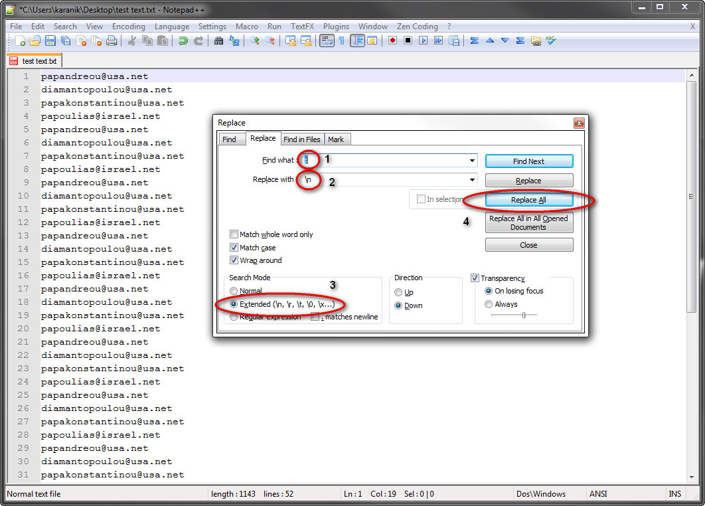Run the recorded macro playback icon
Viewport: 705px width, 506px height.
pyautogui.click(x=424, y=41)
